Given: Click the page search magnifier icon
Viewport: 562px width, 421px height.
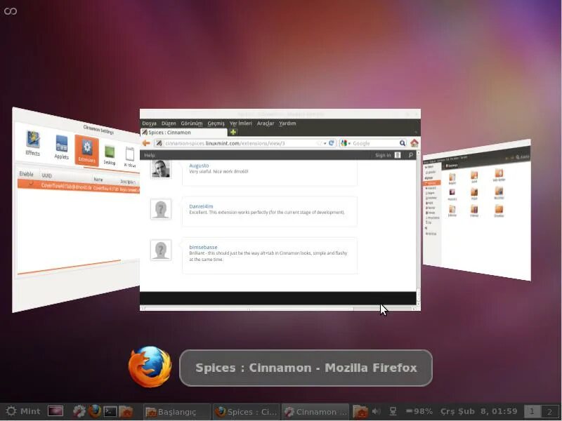Looking at the screenshot, I should pos(411,155).
